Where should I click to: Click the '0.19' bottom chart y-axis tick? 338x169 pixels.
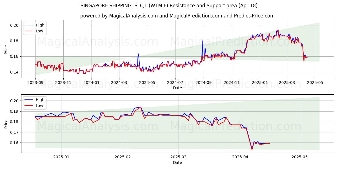(x=14, y=111)
